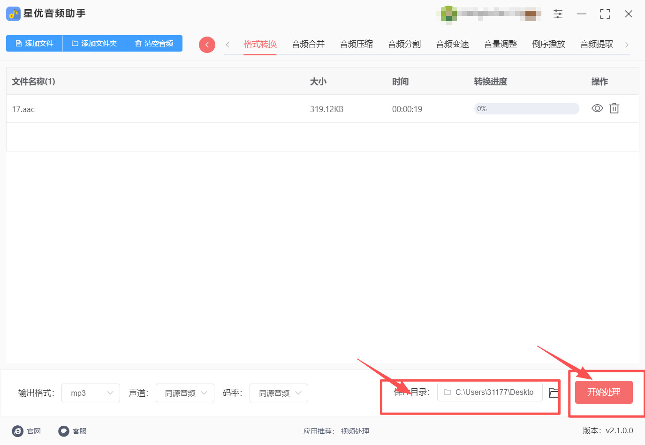Click the 操作 column header
Viewport: 645px width, 445px height.
pos(599,82)
